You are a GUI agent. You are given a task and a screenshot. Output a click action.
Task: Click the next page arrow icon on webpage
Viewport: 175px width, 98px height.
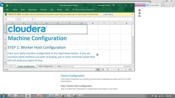coord(139,10)
